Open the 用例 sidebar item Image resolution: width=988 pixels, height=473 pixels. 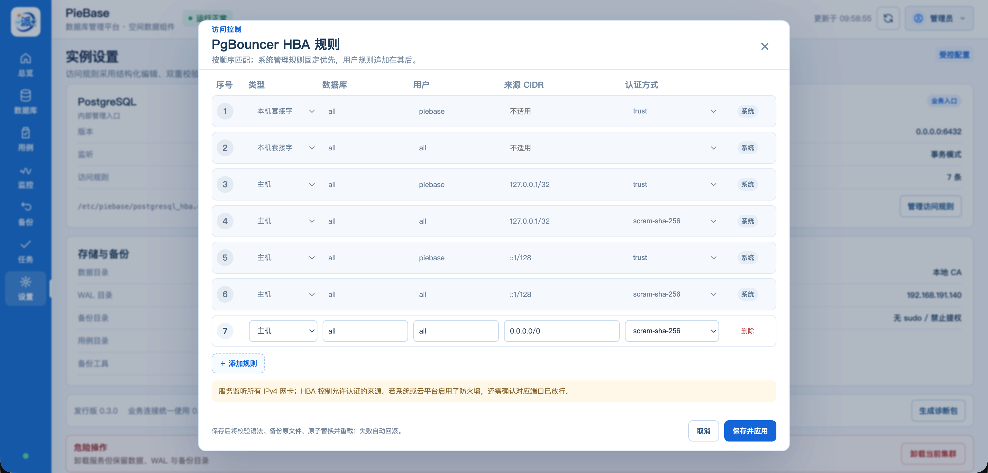(26, 139)
